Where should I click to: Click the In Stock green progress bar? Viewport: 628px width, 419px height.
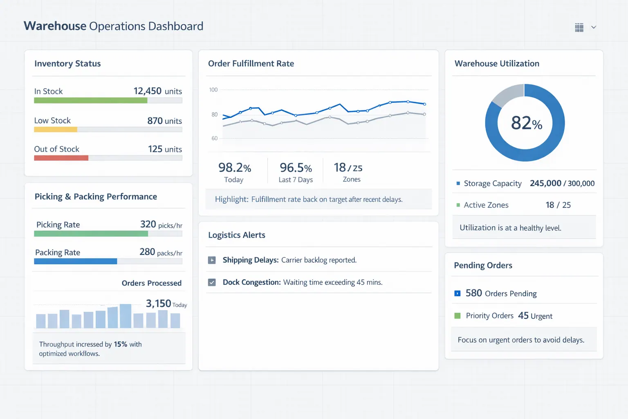click(90, 100)
